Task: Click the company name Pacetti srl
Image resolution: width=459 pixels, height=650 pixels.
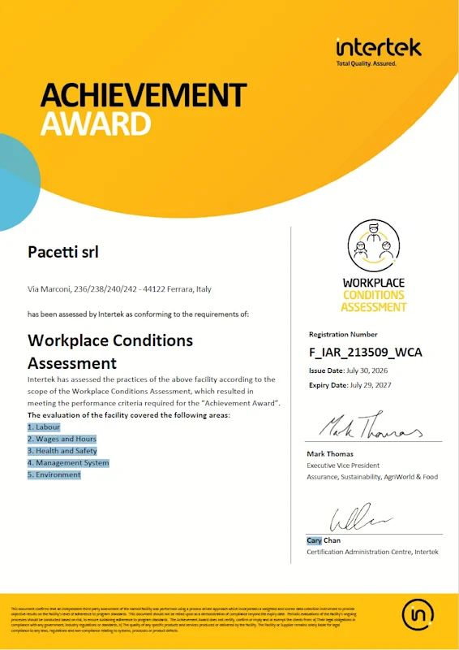Action: (x=63, y=252)
